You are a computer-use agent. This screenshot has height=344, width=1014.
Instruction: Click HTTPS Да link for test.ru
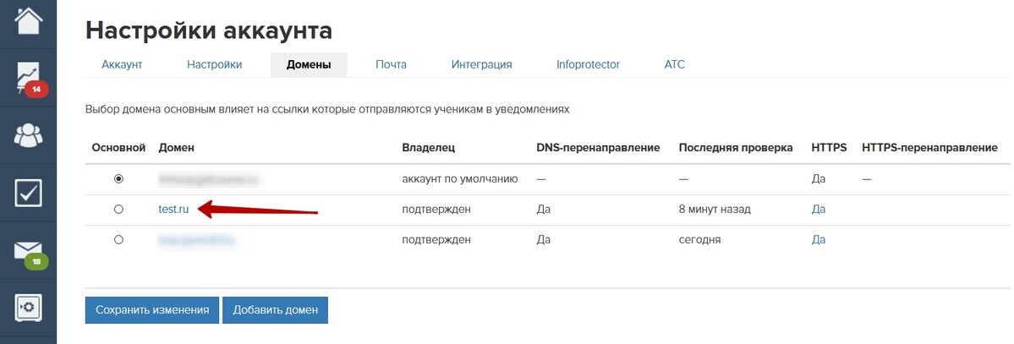pos(818,210)
